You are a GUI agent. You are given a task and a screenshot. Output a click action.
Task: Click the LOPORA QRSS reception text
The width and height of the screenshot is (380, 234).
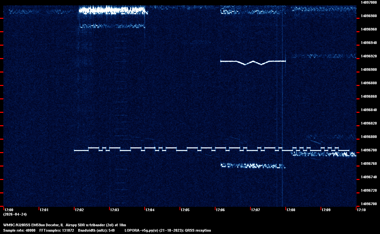[168, 230]
